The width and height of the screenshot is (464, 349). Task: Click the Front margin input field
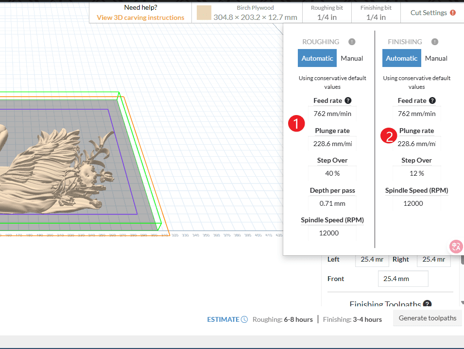pyautogui.click(x=403, y=279)
